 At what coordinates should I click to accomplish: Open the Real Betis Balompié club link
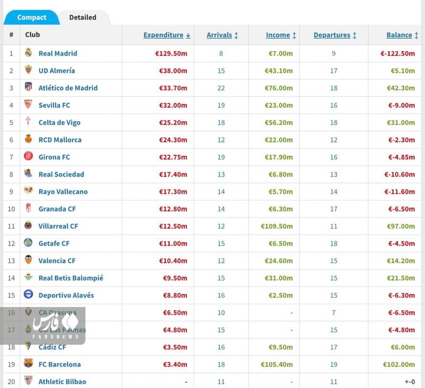click(x=71, y=277)
